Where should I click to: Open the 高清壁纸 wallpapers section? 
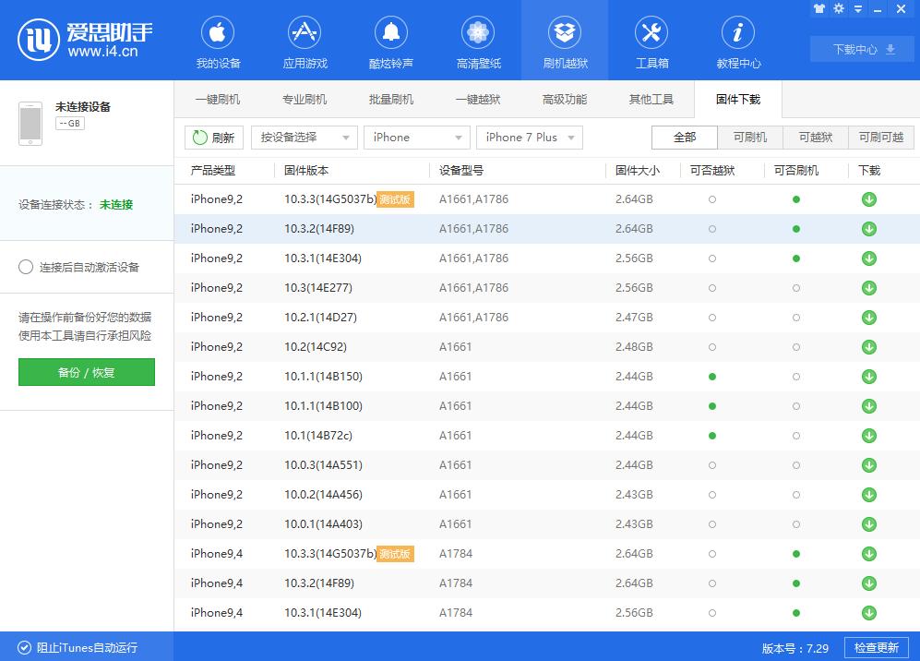click(477, 41)
